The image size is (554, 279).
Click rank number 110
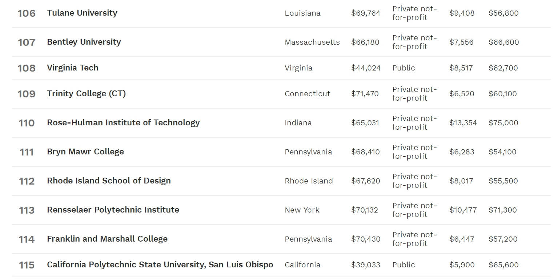coord(27,123)
